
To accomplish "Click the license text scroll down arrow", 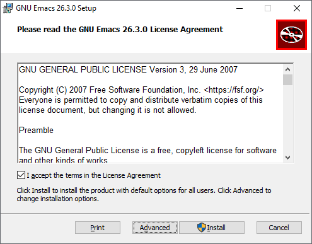I will [287, 158].
